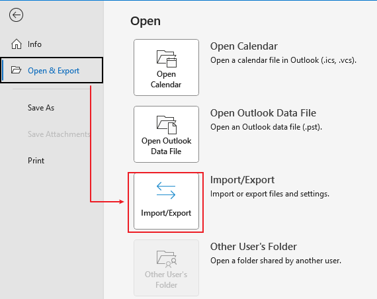377x299 pixels.
Task: Click the Open Calendar folder-calendar icon
Action: (x=167, y=58)
